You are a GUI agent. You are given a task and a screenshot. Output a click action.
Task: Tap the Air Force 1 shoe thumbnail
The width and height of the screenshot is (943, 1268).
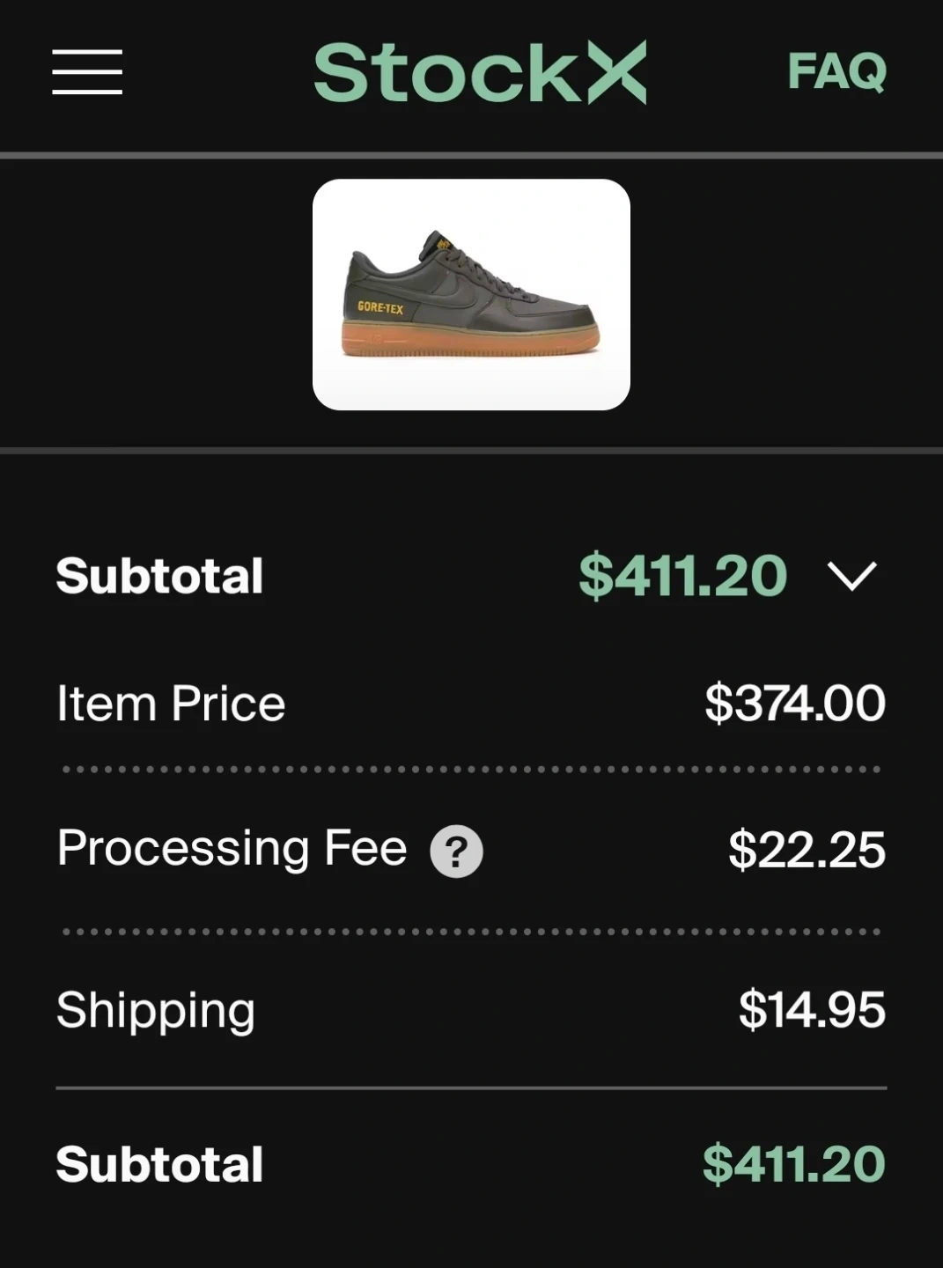(471, 295)
